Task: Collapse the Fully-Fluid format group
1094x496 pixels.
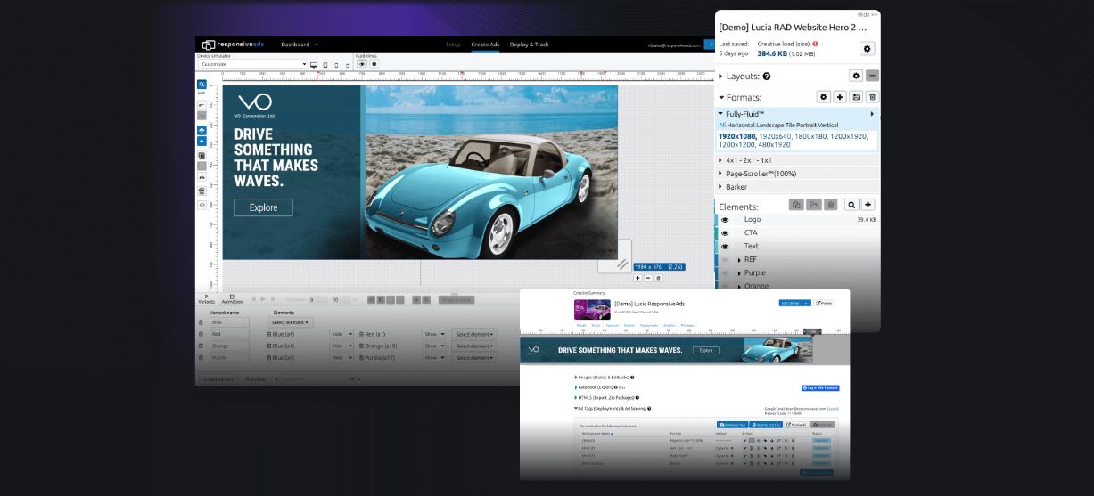Action: [721, 114]
